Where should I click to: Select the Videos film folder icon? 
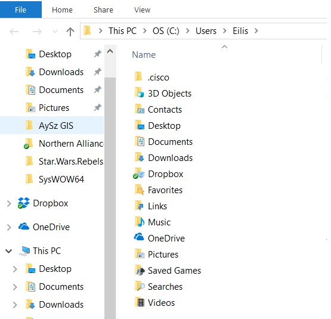tap(139, 302)
